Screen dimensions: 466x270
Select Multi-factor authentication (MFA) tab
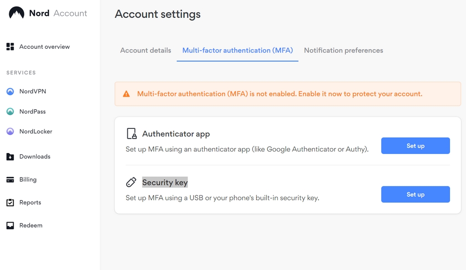tap(238, 51)
